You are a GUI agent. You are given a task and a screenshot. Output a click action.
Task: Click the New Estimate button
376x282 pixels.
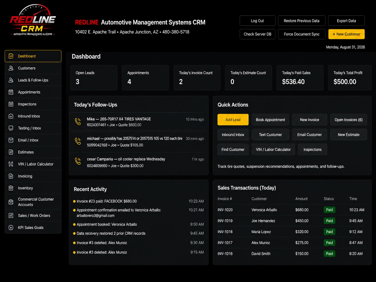tap(348, 135)
